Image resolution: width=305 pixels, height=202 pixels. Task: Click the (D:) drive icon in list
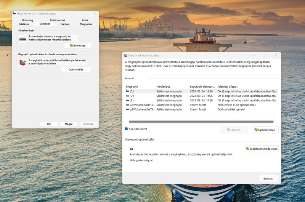click(x=127, y=96)
